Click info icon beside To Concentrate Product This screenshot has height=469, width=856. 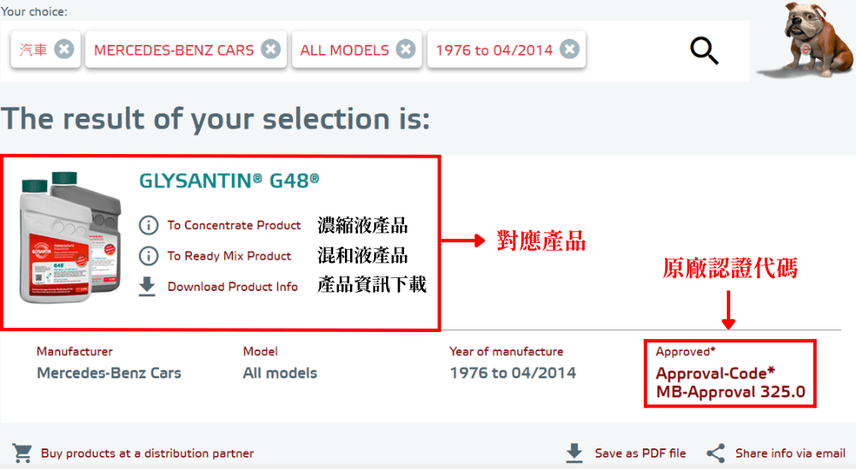(x=148, y=225)
